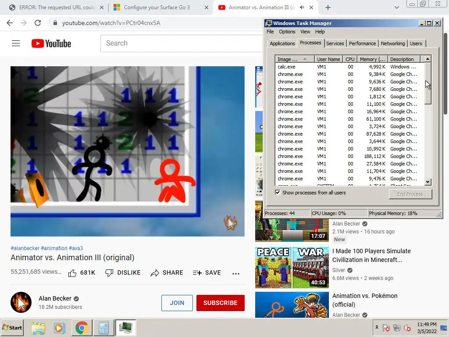This screenshot has height=337, width=449.
Task: Go back in Chrome browser history
Action: click(10, 23)
